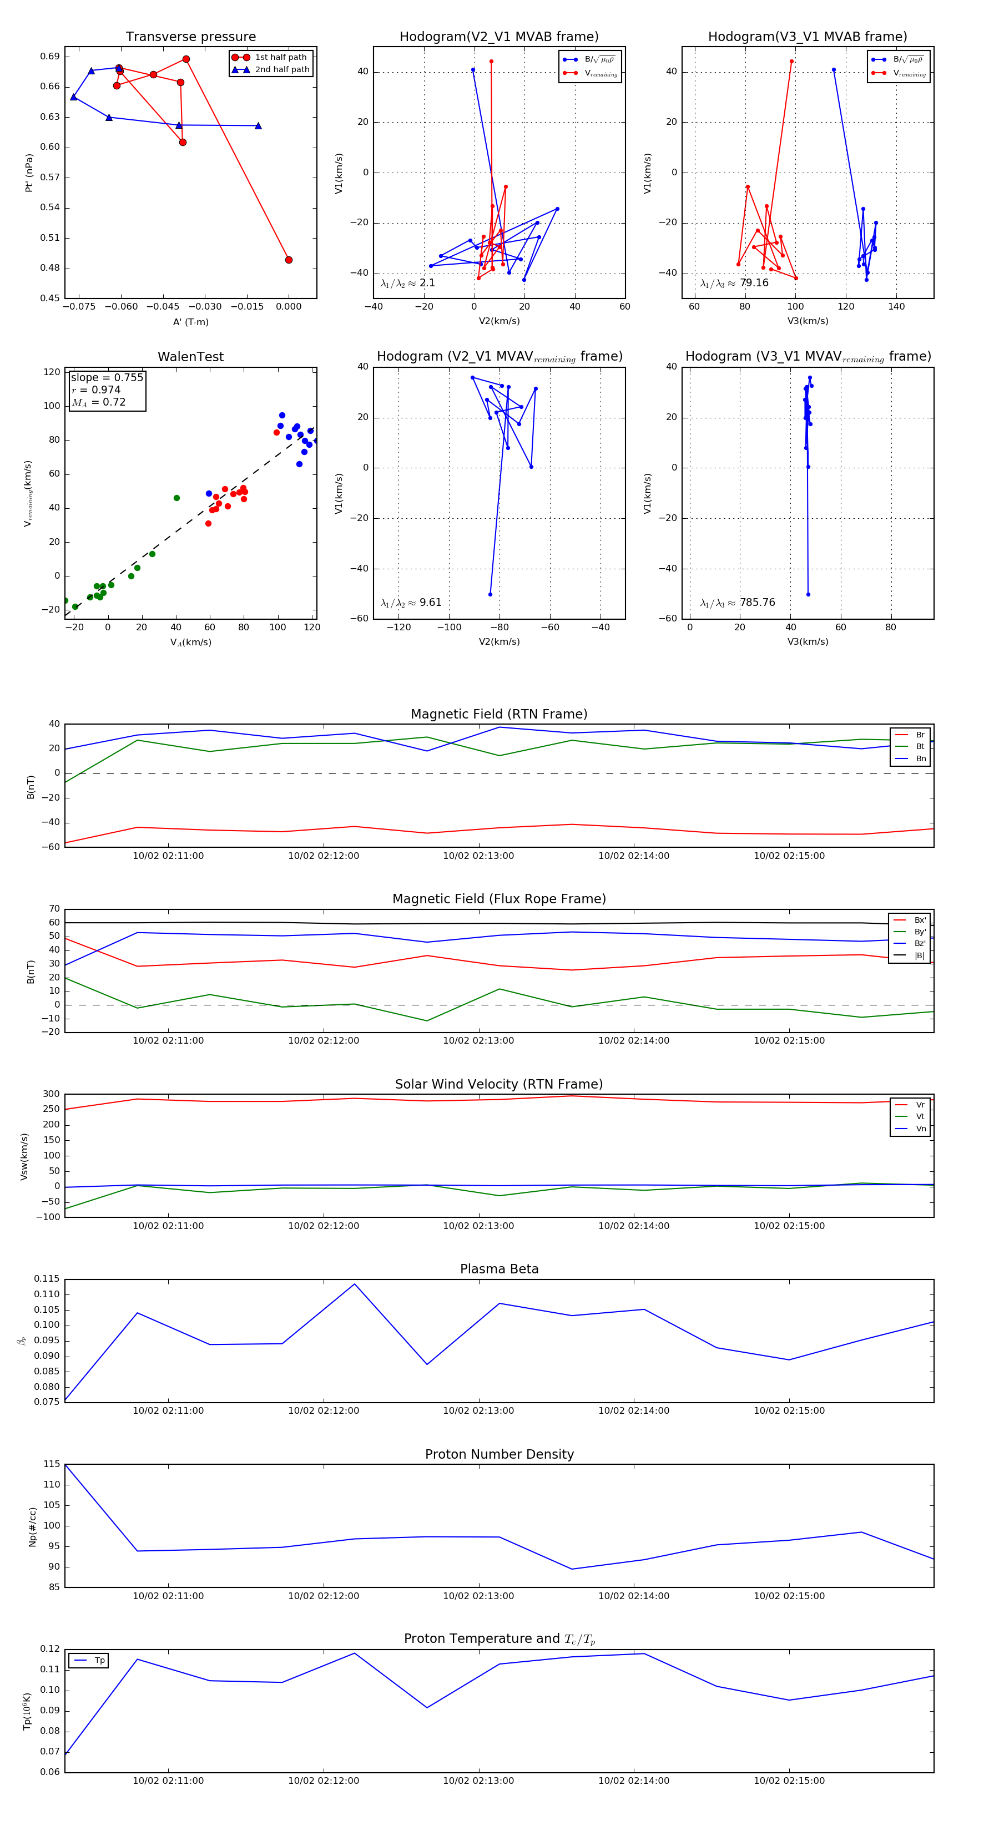Click the lowest red point in Transverse pressure
This screenshot has width=999, height=1831.
(289, 260)
